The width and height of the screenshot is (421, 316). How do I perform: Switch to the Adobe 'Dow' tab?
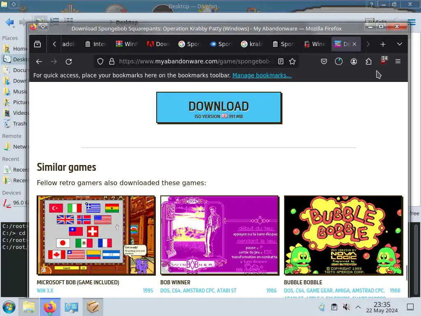point(158,44)
